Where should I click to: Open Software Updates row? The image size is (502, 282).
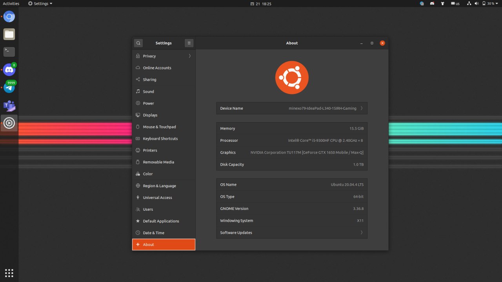tap(292, 233)
